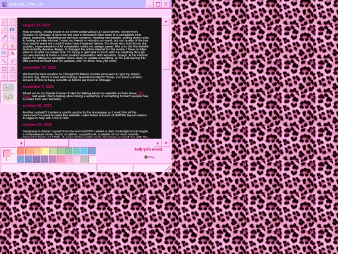Image resolution: width=338 pixels, height=254 pixels.
Task: Click the 'november 18, 2025' heading
Action: tap(39, 67)
